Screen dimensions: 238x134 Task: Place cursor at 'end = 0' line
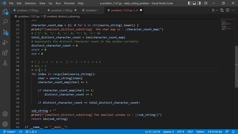pyautogui.click(x=37, y=54)
